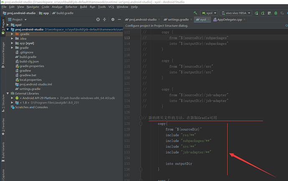Viewport: 288px width, 181px height.
Task: Hide the Project panel with minimize icon
Action: pyautogui.click(x=119, y=20)
